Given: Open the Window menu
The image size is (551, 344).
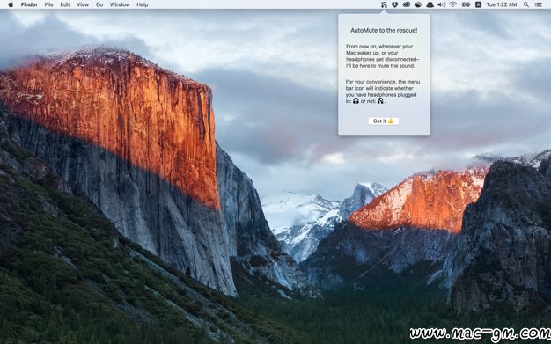Looking at the screenshot, I should [x=120, y=4].
